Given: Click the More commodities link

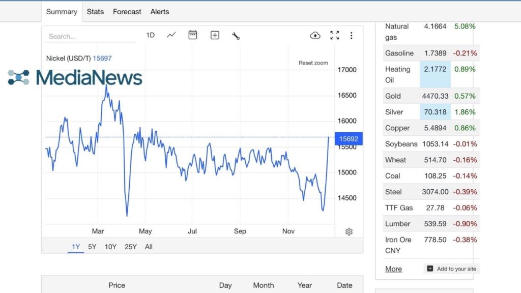Looking at the screenshot, I should coord(393,269).
